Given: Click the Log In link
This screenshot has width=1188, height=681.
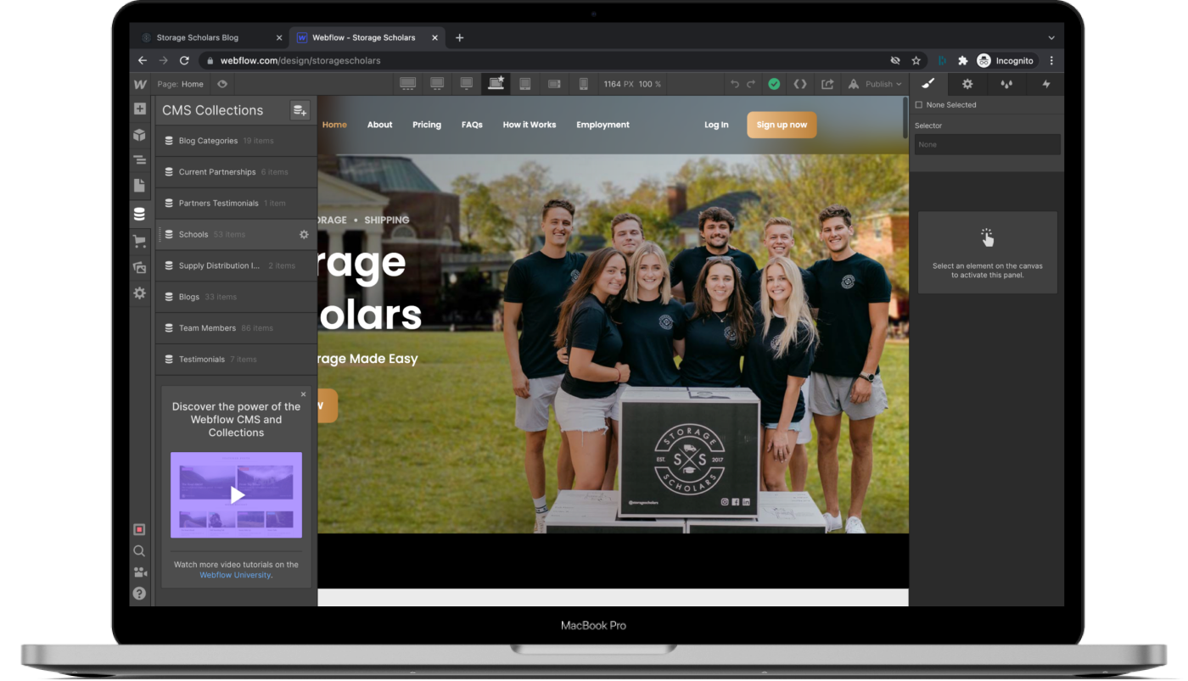Looking at the screenshot, I should 716,125.
